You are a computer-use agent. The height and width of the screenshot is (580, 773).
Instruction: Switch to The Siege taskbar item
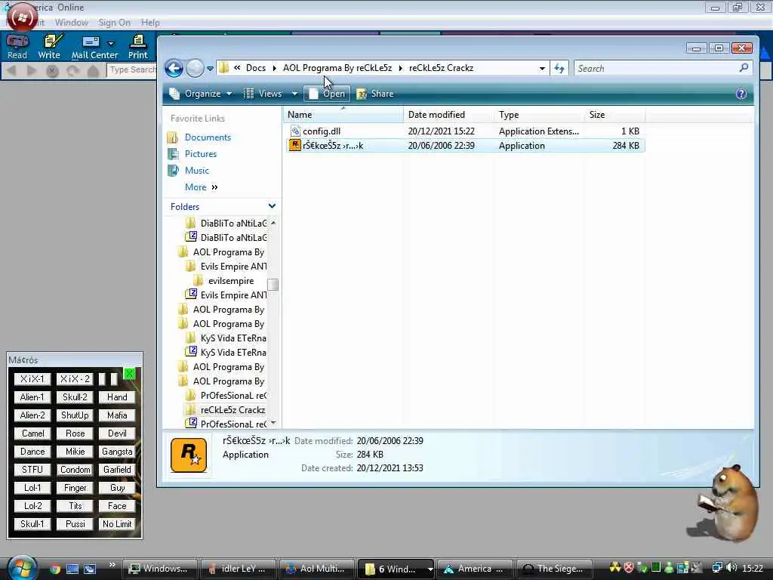[553, 569]
